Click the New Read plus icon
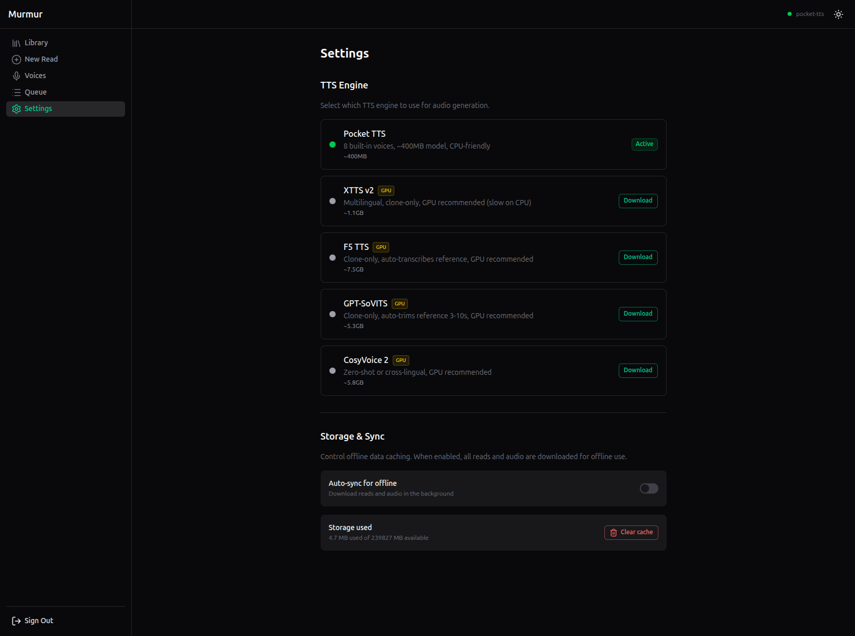The image size is (855, 636). point(16,59)
